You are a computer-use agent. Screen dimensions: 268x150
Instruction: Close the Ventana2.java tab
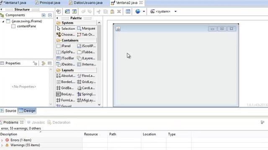(141, 3)
